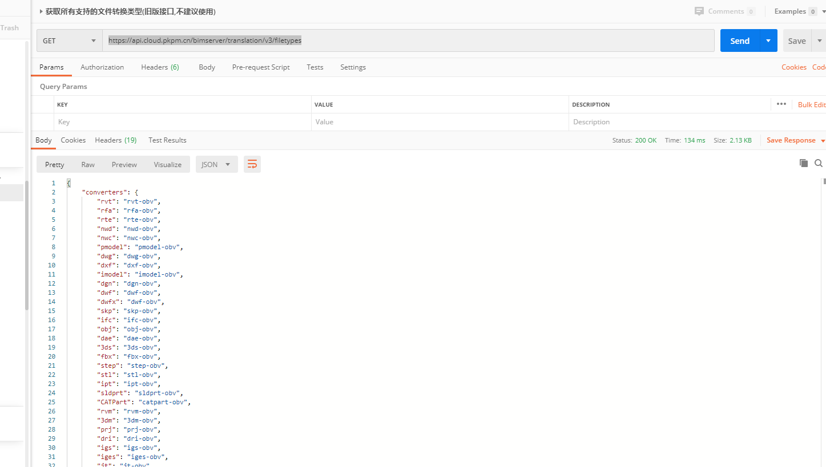
Task: Click the arrow next to Send button
Action: [768, 40]
